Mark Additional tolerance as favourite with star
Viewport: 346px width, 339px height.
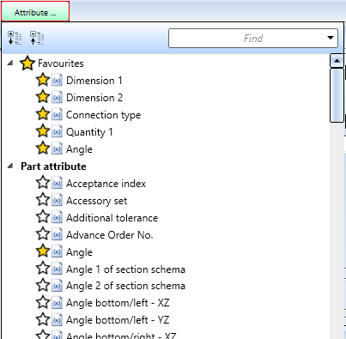click(43, 217)
